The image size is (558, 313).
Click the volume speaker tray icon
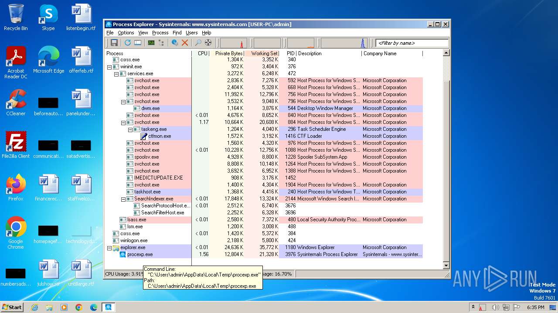point(495,307)
